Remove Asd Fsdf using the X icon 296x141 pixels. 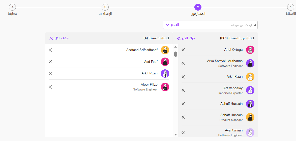click(x=50, y=62)
